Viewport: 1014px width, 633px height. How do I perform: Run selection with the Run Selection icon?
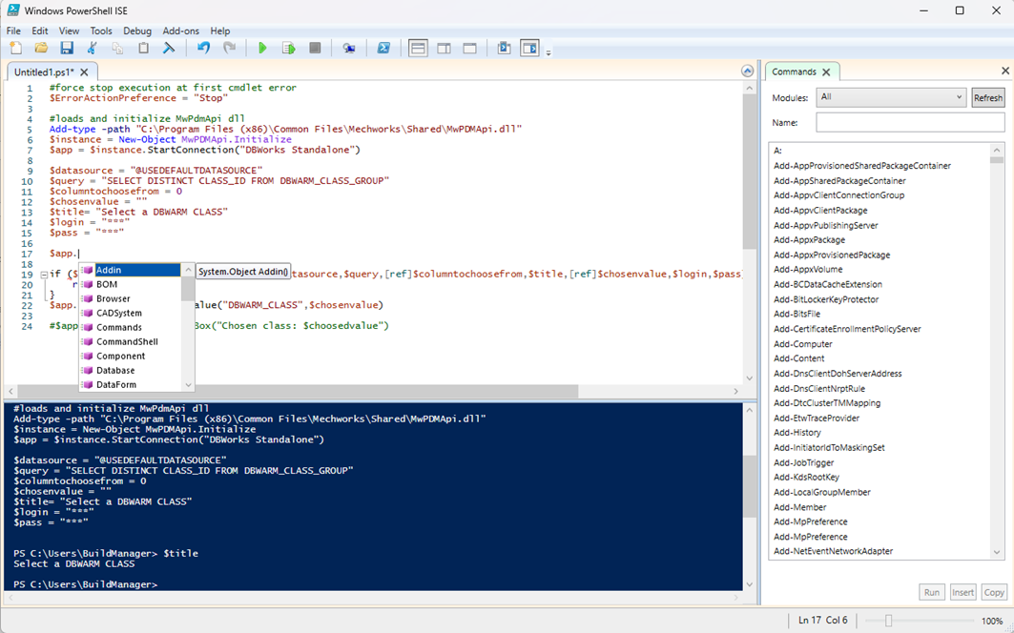coord(288,49)
